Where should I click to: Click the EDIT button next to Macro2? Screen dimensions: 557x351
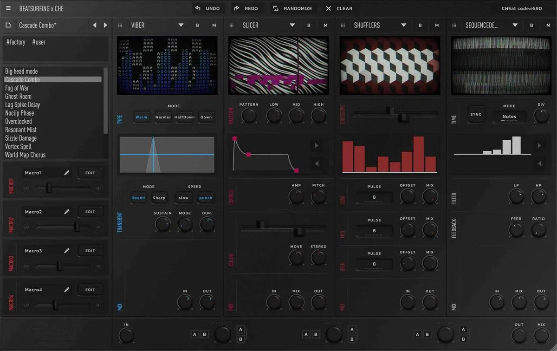point(91,211)
